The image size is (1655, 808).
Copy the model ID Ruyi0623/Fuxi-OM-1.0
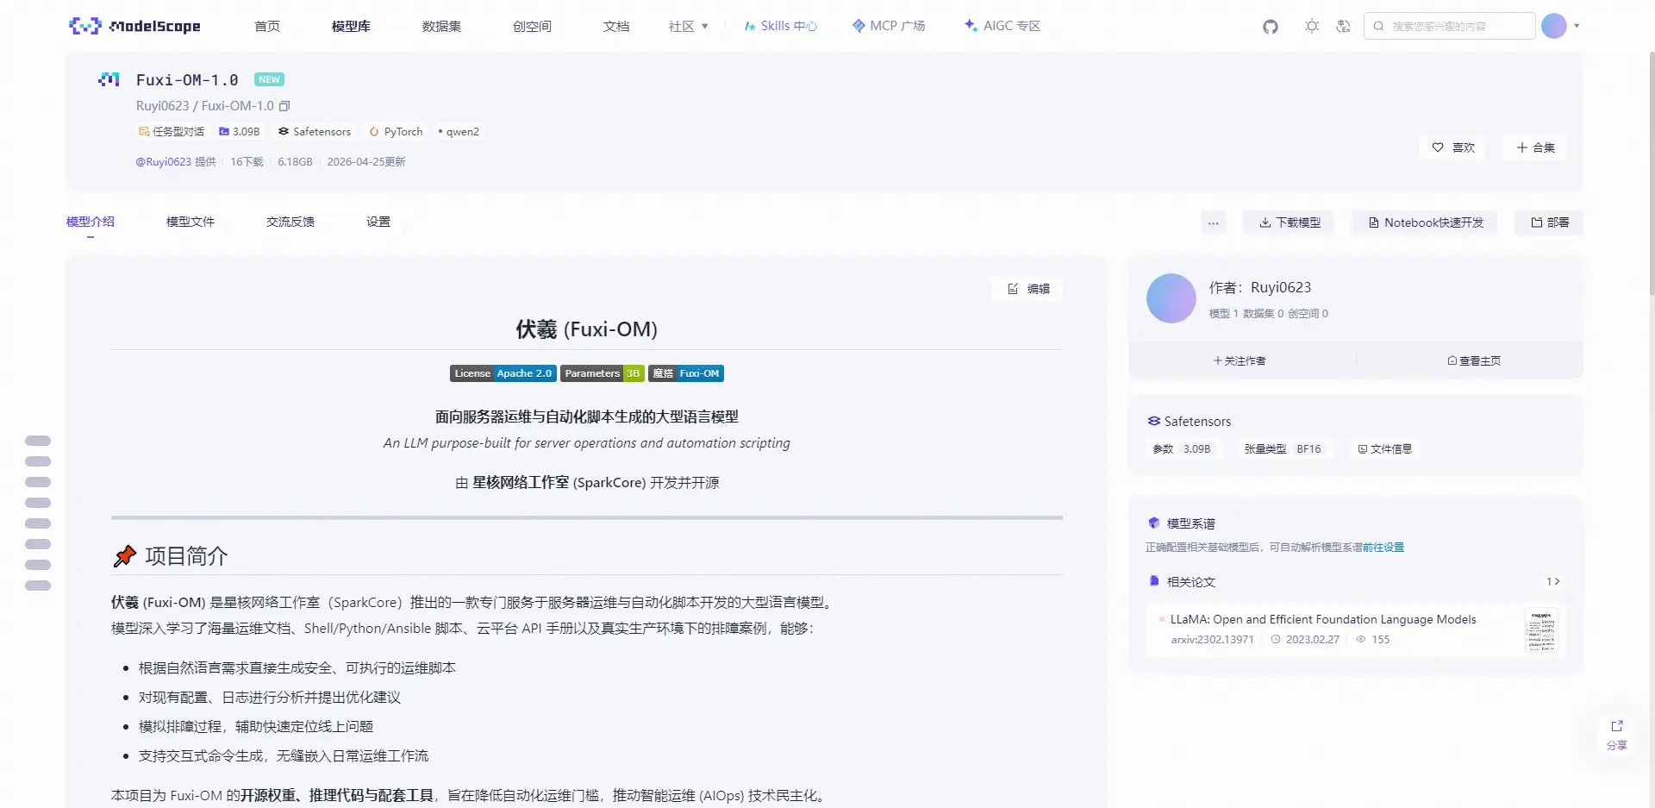284,106
